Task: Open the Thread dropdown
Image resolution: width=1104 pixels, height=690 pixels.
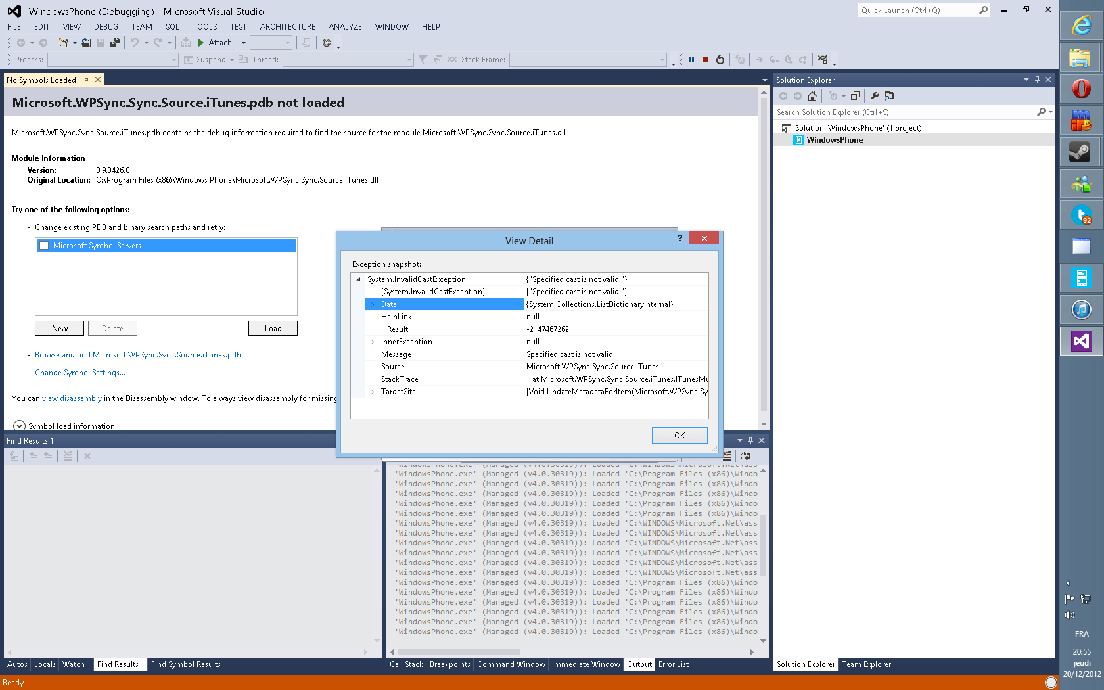Action: point(409,60)
